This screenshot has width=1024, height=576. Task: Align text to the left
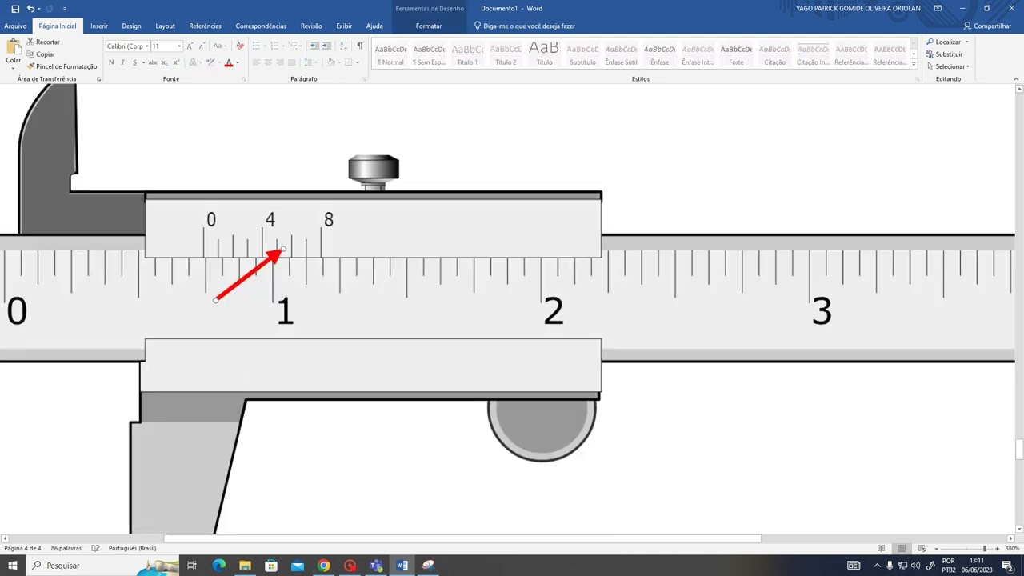257,62
